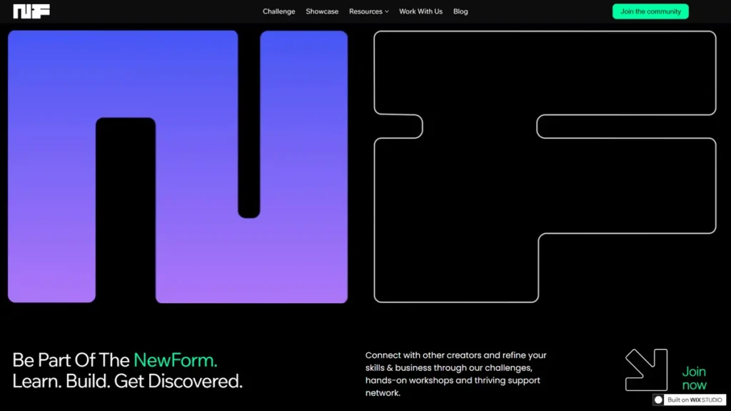The height and width of the screenshot is (411, 731).
Task: Click the diagonal arrow icon beside Join now
Action: (645, 370)
